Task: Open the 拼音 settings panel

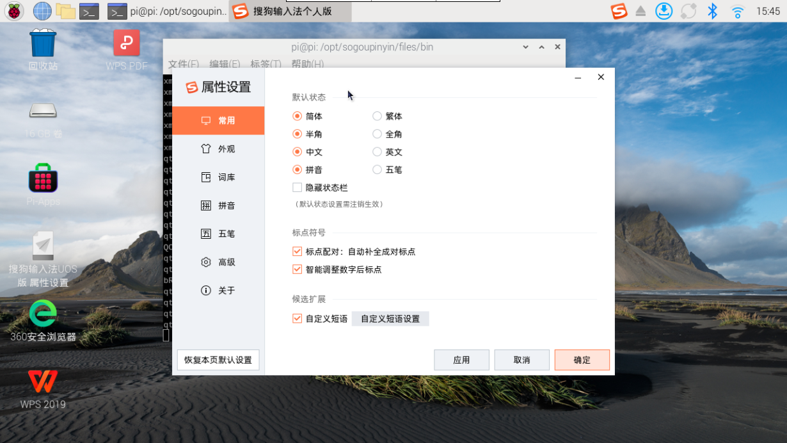Action: tap(221, 205)
